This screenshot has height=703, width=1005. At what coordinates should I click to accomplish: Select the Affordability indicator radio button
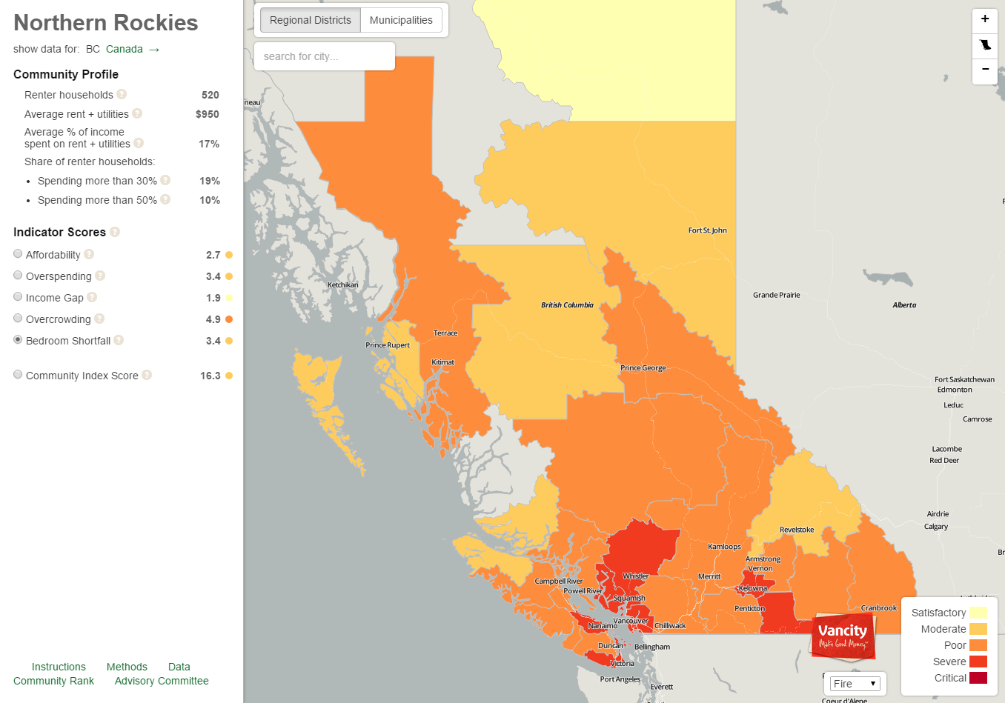(18, 253)
